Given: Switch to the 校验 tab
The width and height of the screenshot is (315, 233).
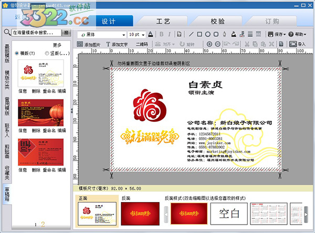Looking at the screenshot, I should click(217, 22).
